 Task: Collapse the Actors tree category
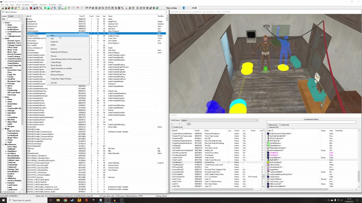pyautogui.click(x=3, y=23)
